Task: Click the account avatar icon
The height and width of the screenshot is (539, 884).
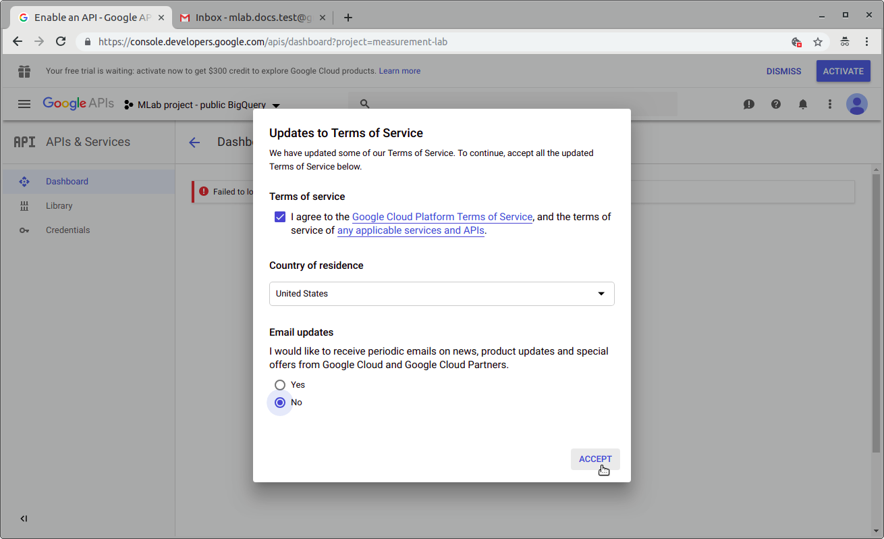Action: coord(857,104)
